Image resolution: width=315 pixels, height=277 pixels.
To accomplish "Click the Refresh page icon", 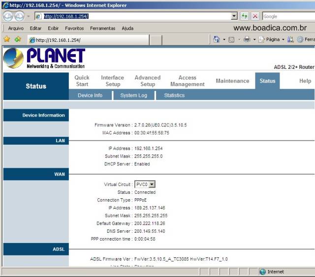I will [x=244, y=16].
